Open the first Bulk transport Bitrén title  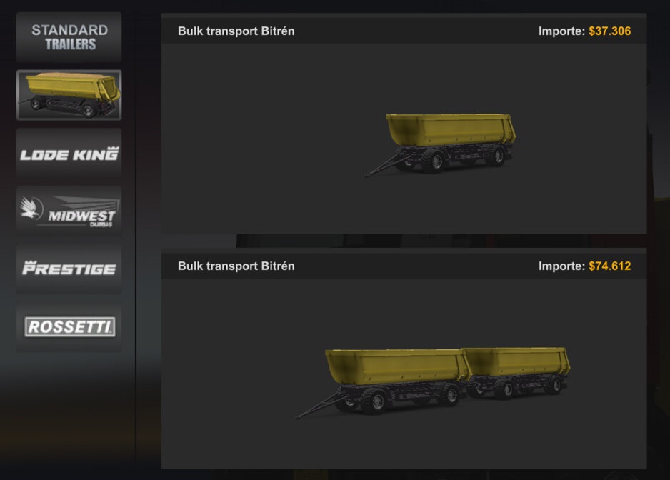pos(236,31)
